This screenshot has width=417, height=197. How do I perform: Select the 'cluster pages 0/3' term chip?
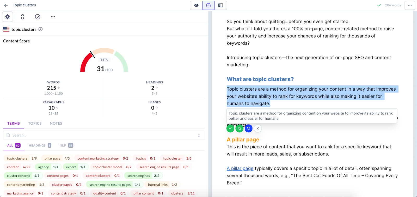point(67,185)
